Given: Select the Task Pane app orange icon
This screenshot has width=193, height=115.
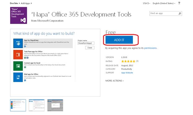Looking at the screenshot, I should [18, 55].
